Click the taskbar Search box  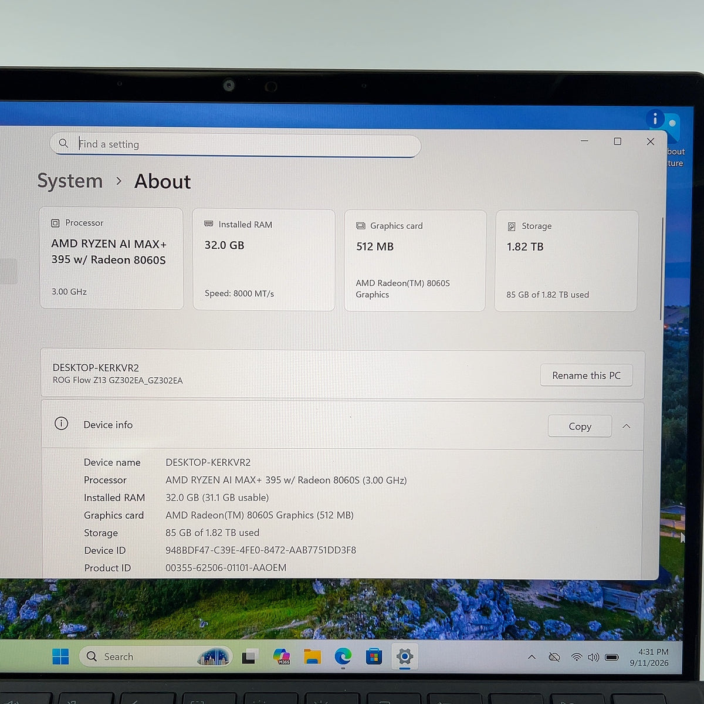155,656
